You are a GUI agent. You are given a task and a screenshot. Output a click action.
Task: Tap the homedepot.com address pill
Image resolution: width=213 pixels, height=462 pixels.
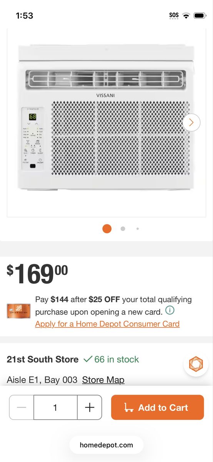tap(106, 445)
